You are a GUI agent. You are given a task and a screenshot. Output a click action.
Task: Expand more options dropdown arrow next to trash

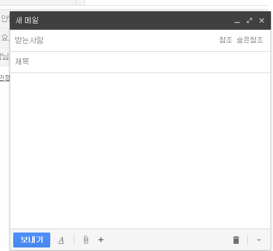(259, 240)
